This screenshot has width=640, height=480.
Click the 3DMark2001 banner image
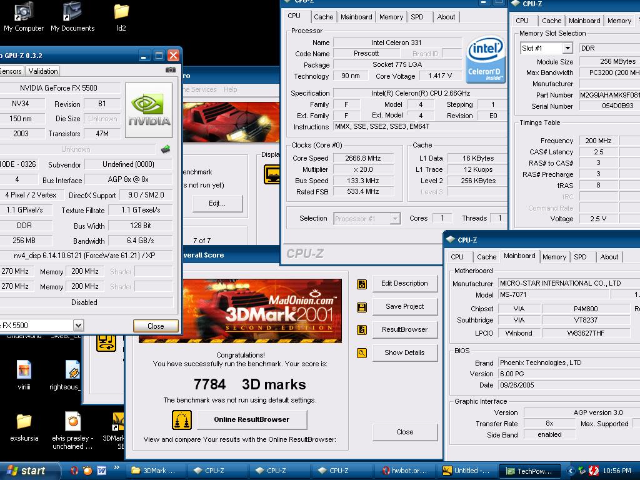click(261, 311)
